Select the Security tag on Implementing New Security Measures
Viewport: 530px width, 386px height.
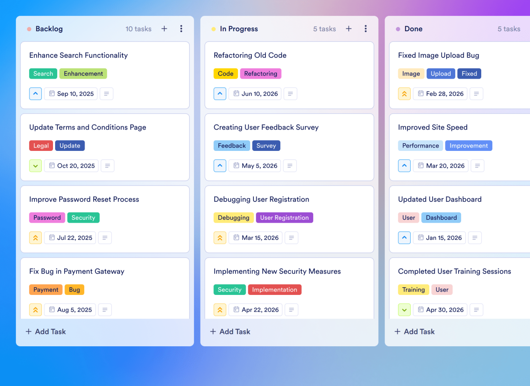point(230,289)
